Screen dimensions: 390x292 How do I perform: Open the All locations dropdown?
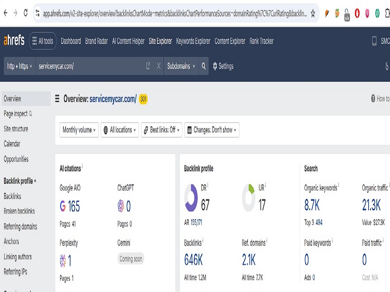(120, 130)
